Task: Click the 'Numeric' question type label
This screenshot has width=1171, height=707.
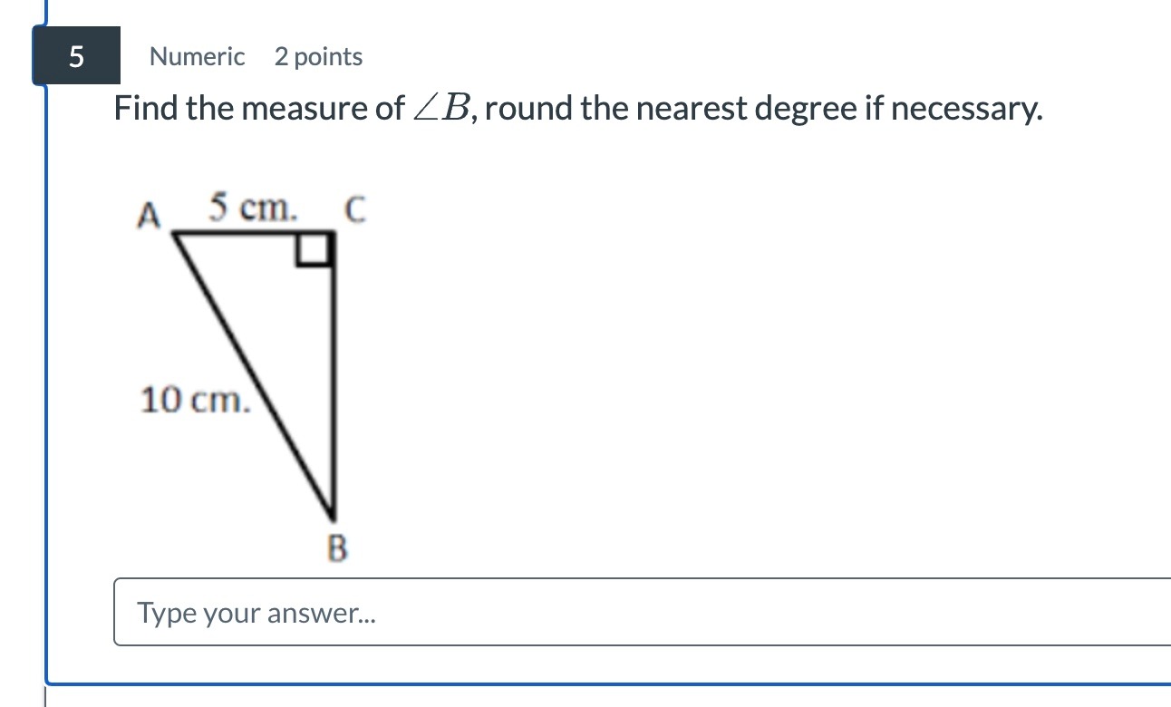Action: [x=197, y=57]
